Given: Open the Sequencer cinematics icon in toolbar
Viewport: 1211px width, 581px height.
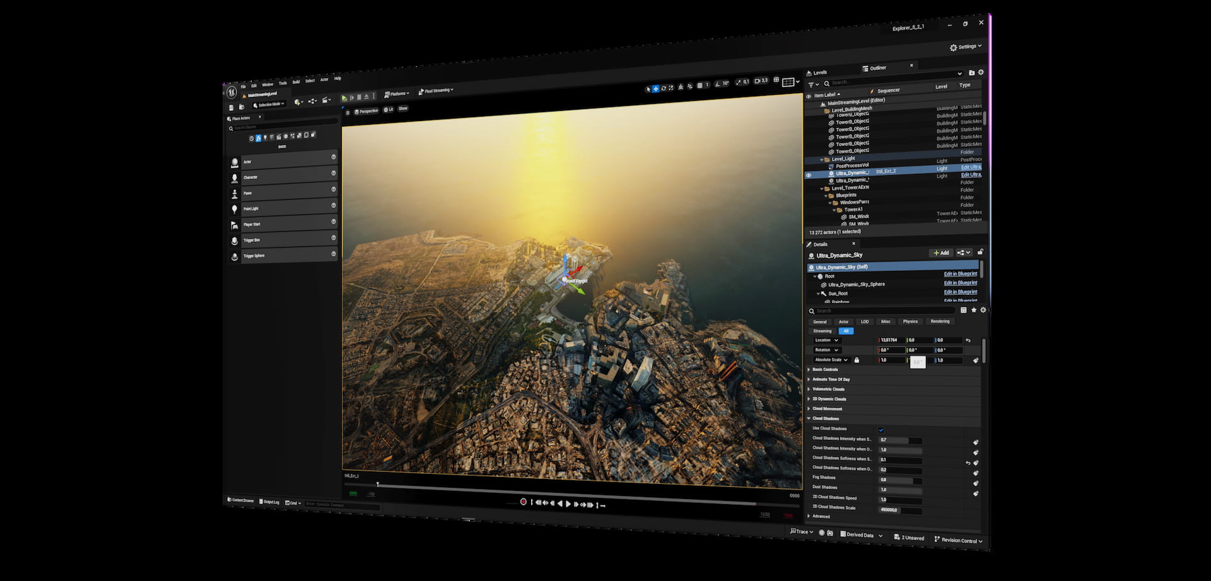Looking at the screenshot, I should pyautogui.click(x=325, y=100).
